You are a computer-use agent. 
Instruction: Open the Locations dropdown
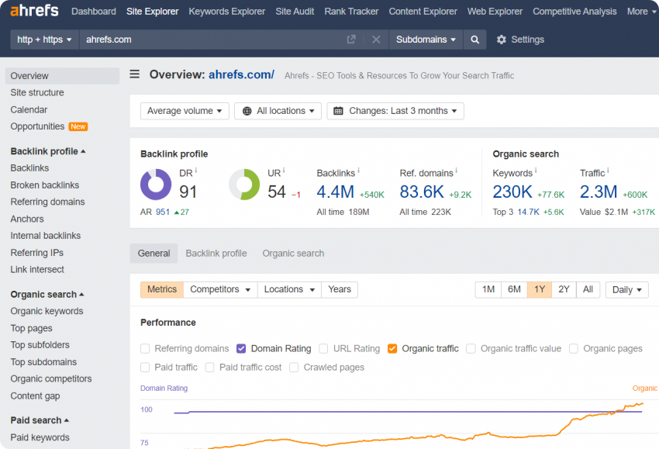(290, 290)
